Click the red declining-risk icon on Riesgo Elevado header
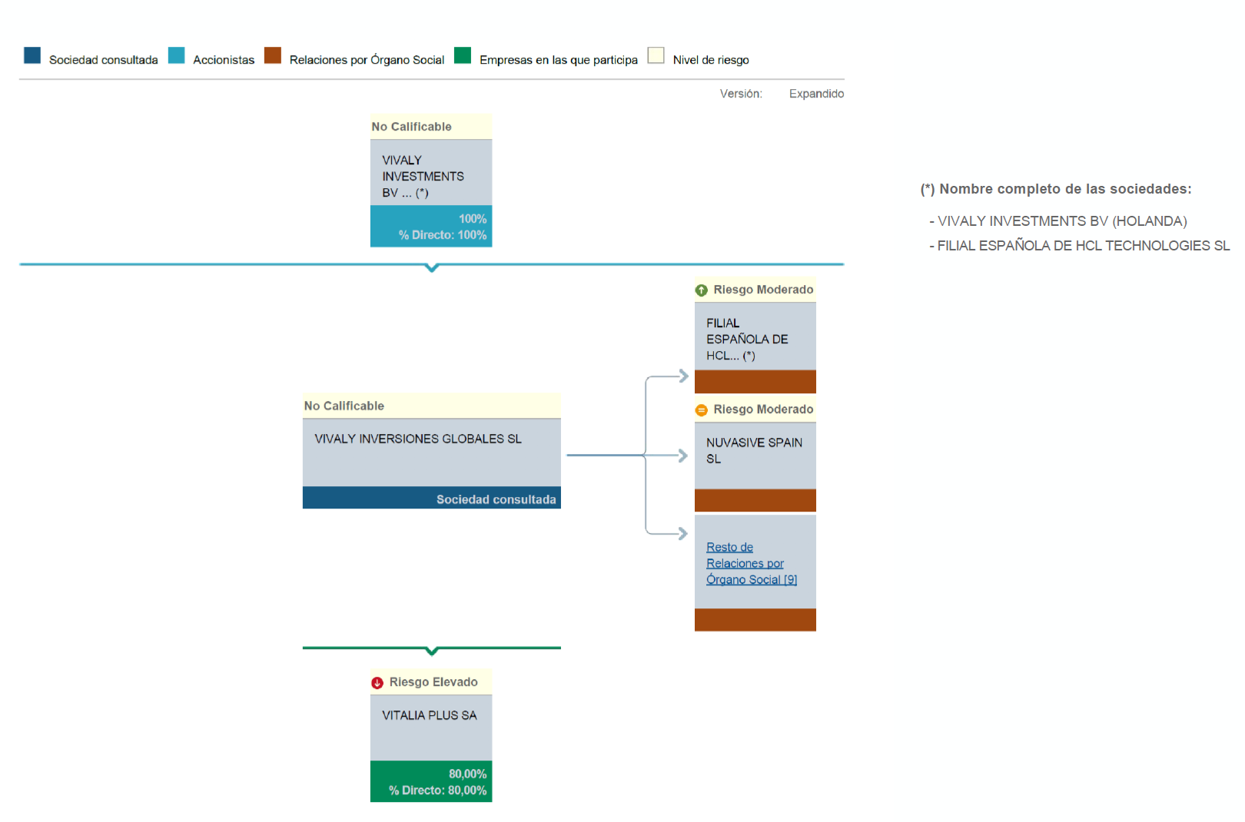1245x822 pixels. pyautogui.click(x=377, y=682)
